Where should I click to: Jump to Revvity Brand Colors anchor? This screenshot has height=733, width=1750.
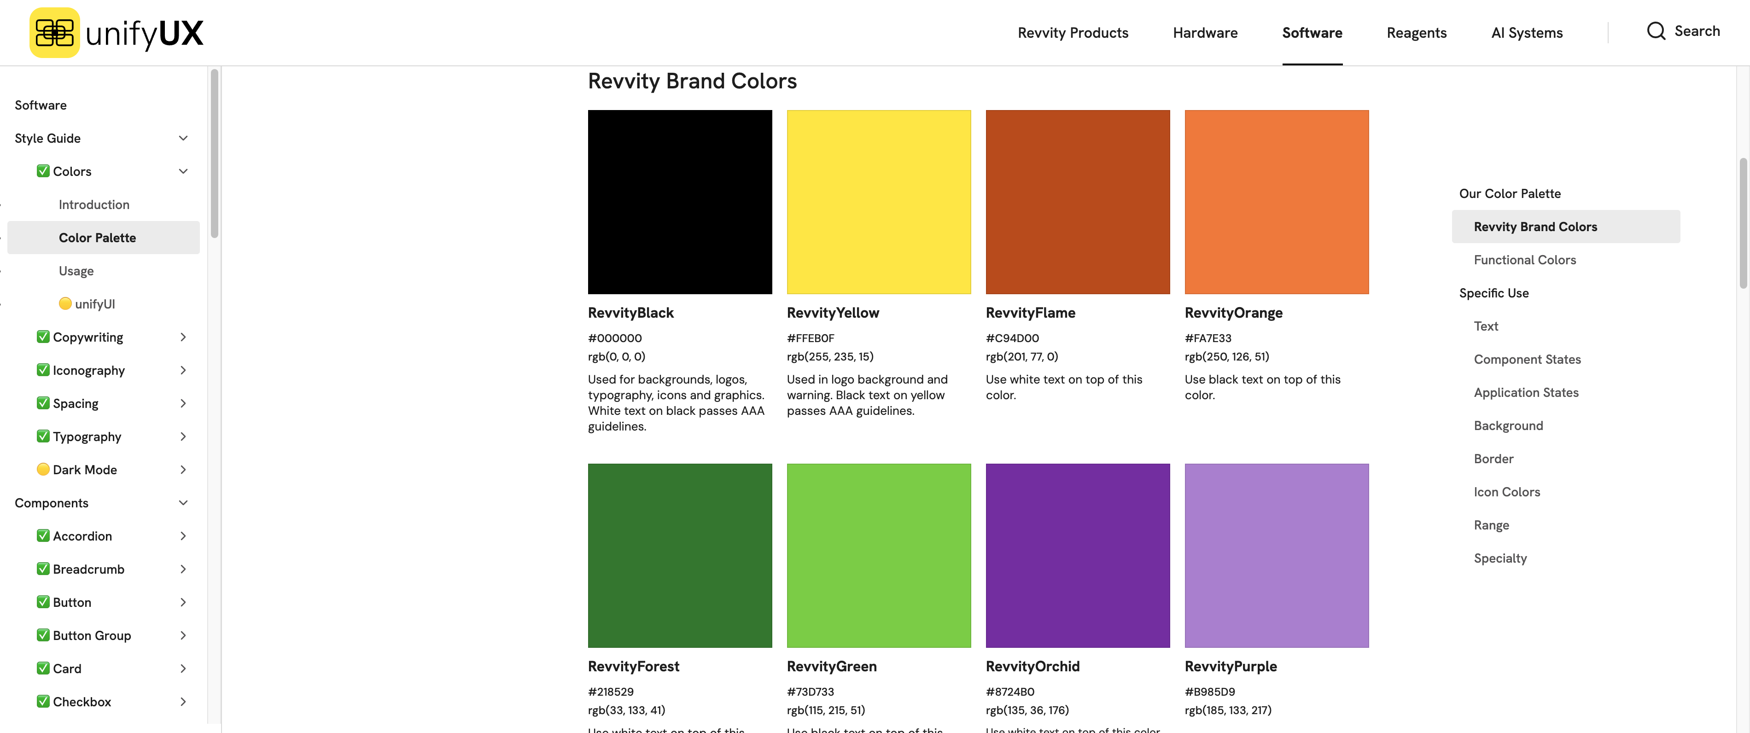(x=1565, y=227)
